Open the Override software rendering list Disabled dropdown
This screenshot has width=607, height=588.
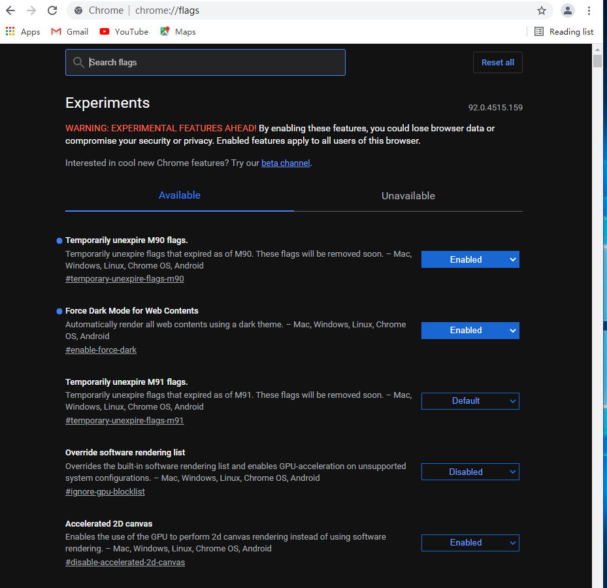(x=470, y=472)
